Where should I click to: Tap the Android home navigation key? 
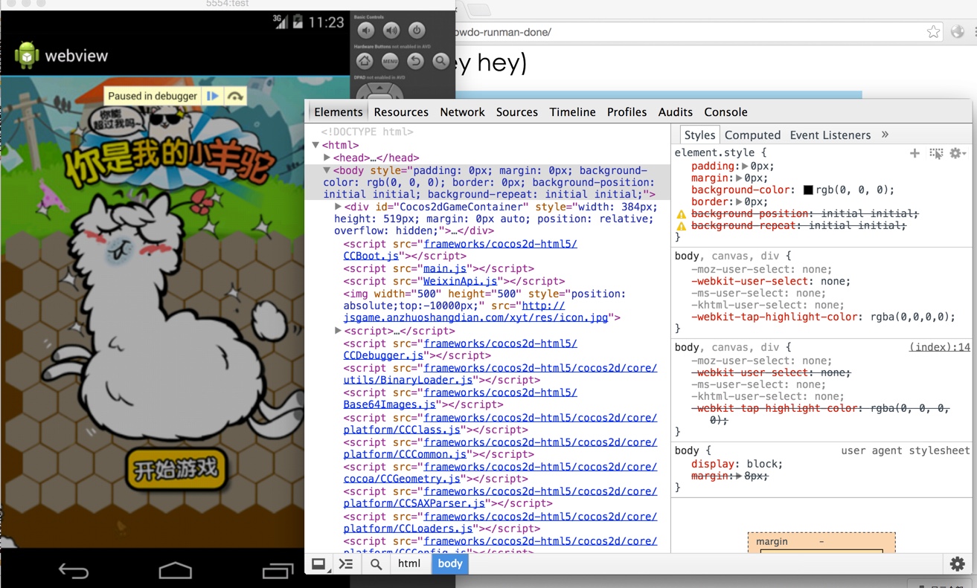(x=176, y=571)
